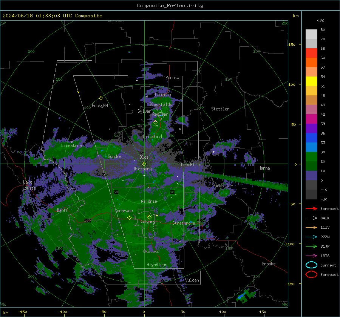Click the orange 60 dBZ color swatch

point(311,63)
